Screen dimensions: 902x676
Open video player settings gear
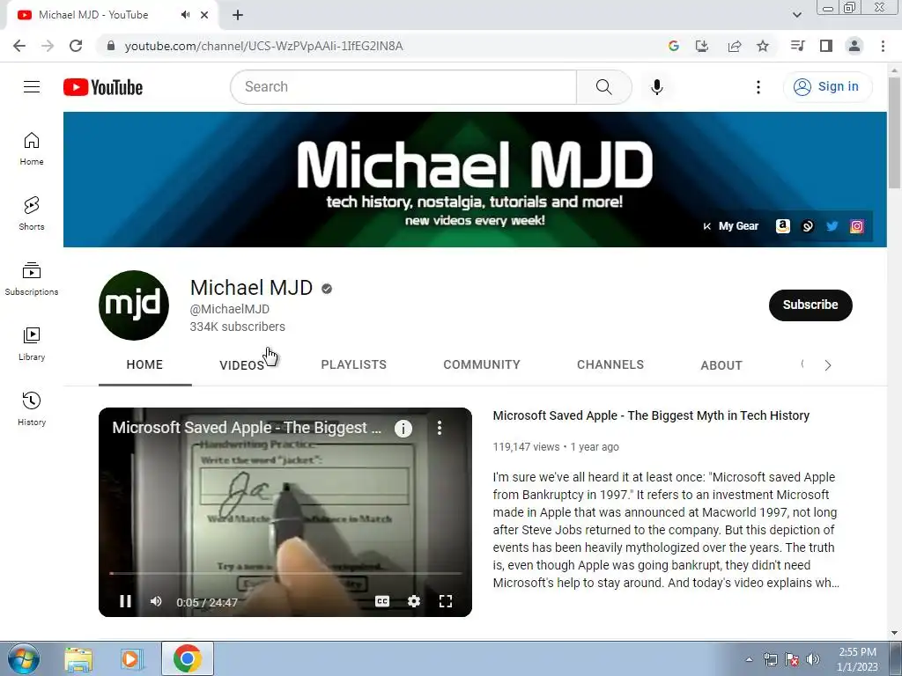click(x=414, y=601)
